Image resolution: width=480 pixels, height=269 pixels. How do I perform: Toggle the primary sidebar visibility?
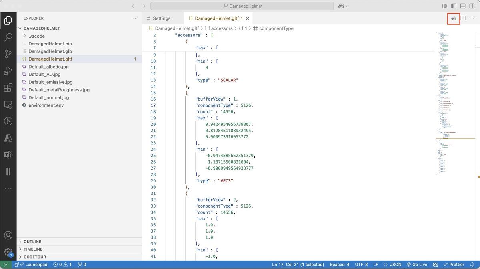[x=454, y=6]
